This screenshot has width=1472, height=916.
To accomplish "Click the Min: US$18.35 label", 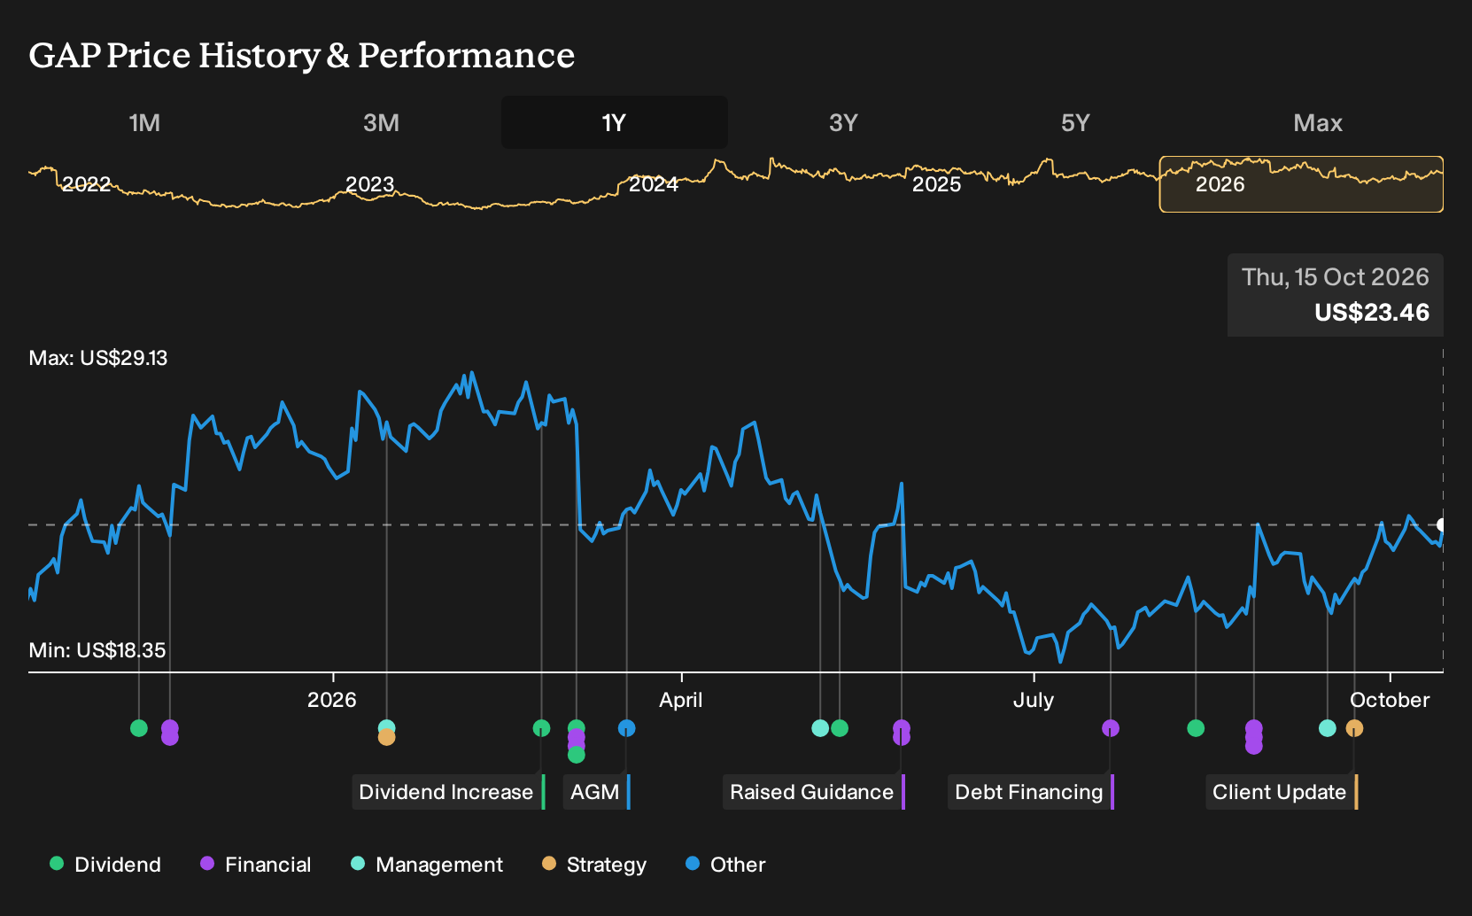I will pos(97,650).
